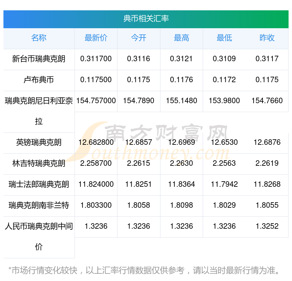The height and width of the screenshot is (281, 292).
Task: Select the lowest value 11.7942
Action: click(224, 184)
